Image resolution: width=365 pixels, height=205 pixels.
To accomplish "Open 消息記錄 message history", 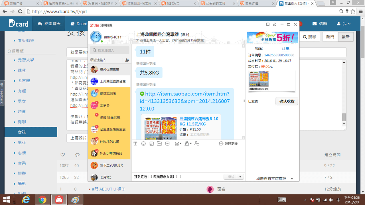I will (x=228, y=144).
